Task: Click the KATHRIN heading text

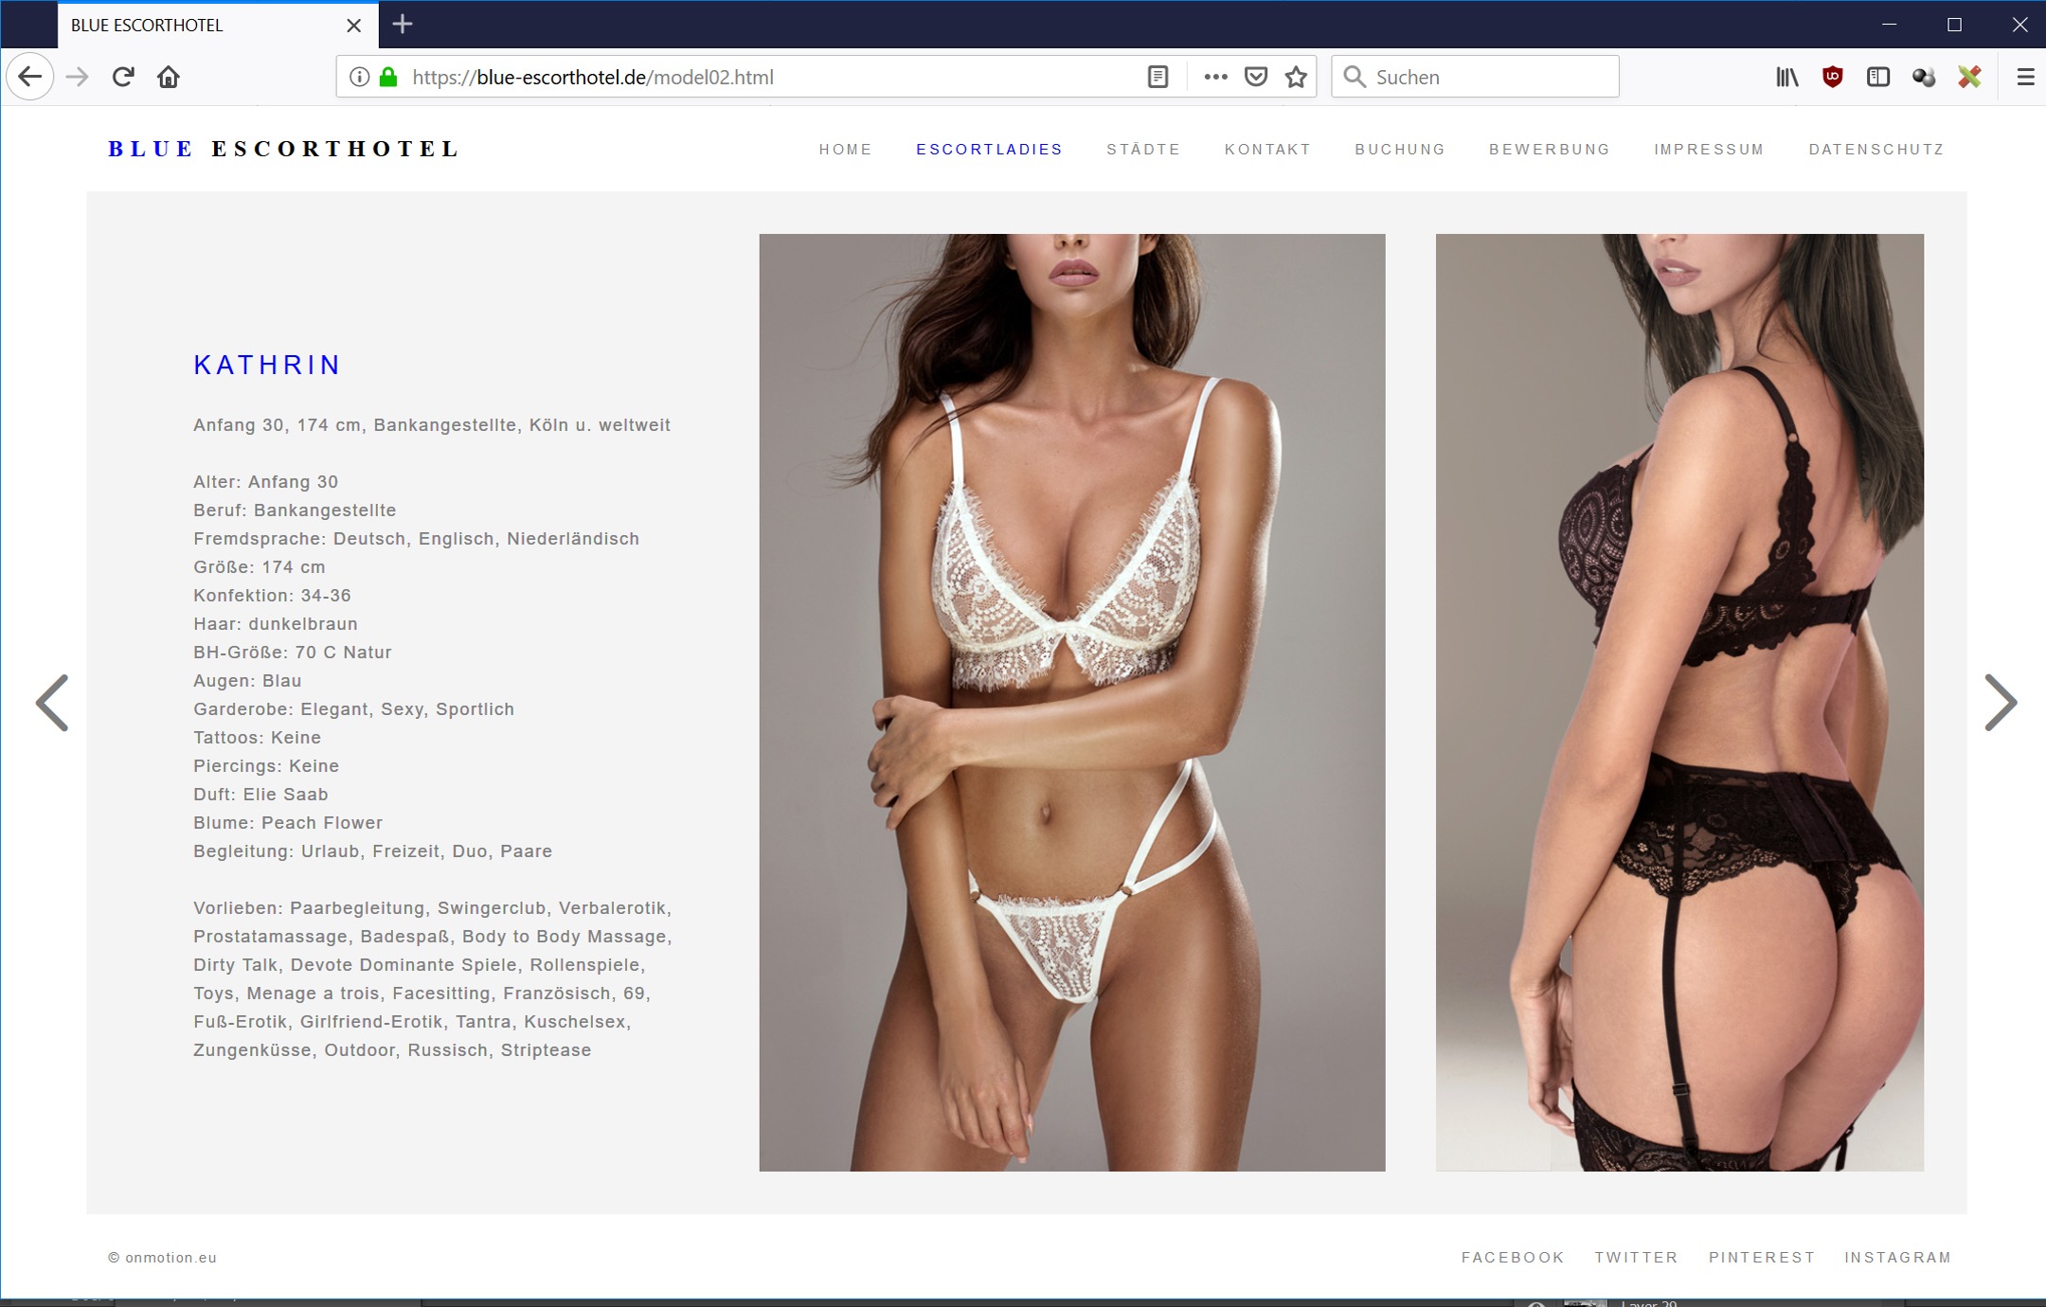Action: pyautogui.click(x=267, y=365)
